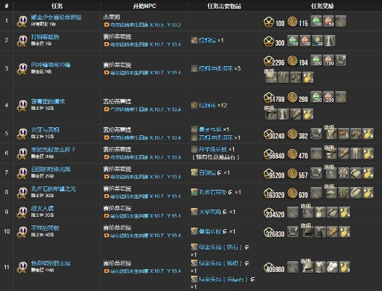The width and height of the screenshot is (382, 291).
Task: Click the chest reward icon after 326830
Action: coord(292,231)
